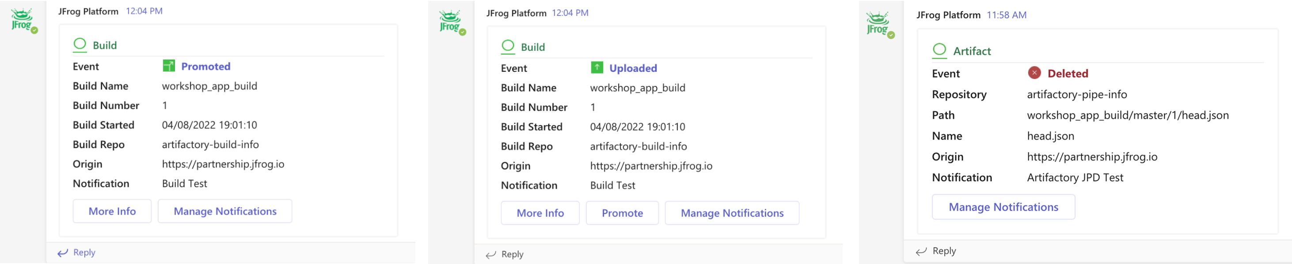Click Origin URL in the Promoted card

pos(223,164)
